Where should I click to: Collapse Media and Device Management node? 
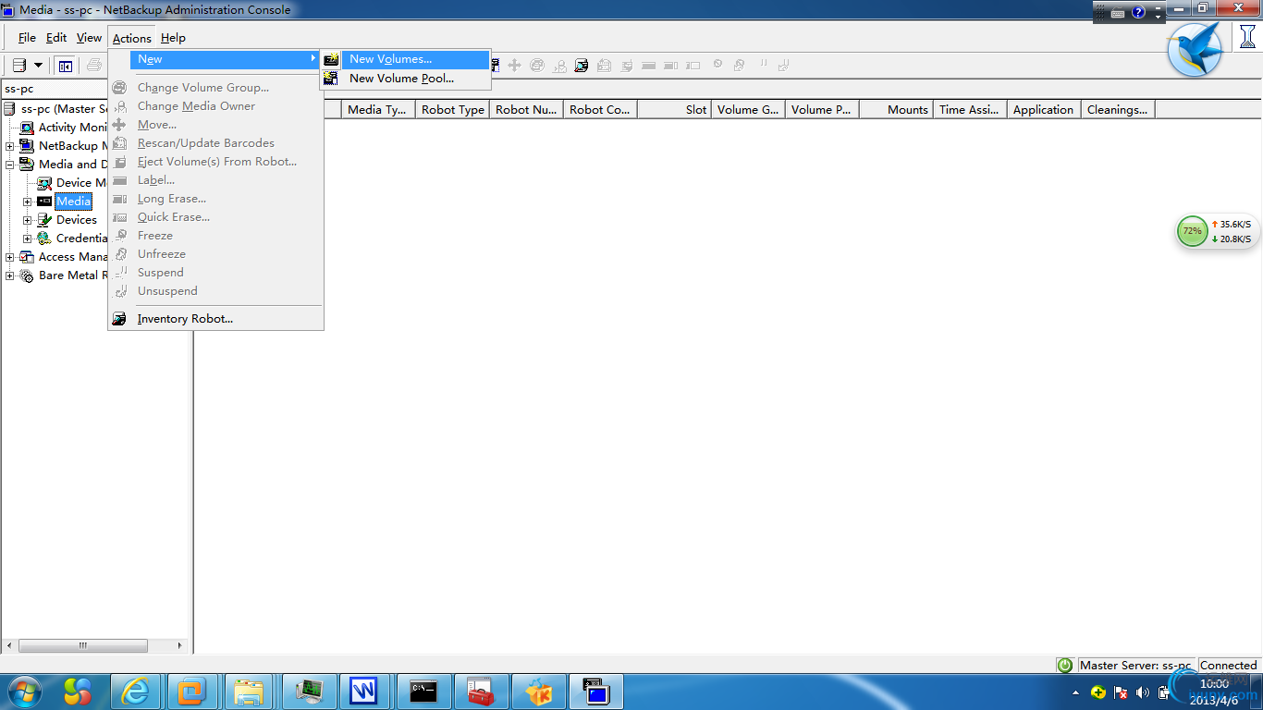tap(10, 165)
